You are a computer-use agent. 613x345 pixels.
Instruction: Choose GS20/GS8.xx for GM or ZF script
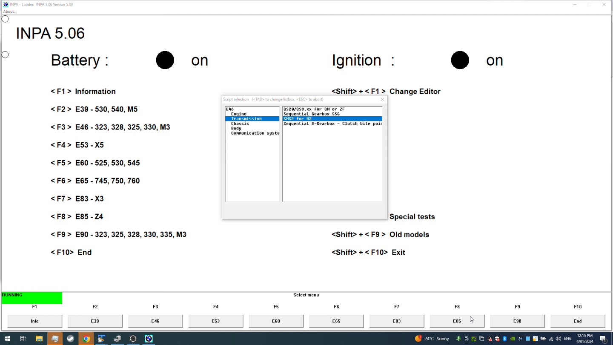[x=314, y=109]
